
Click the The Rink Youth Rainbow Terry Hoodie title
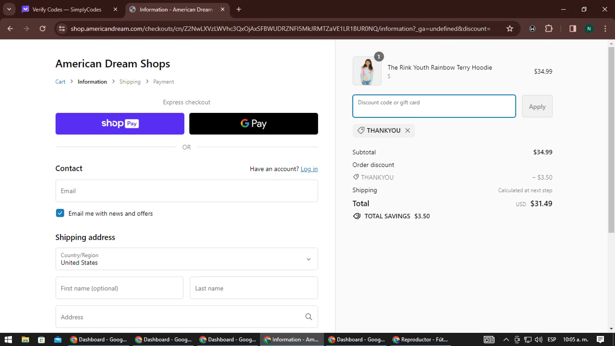click(440, 67)
